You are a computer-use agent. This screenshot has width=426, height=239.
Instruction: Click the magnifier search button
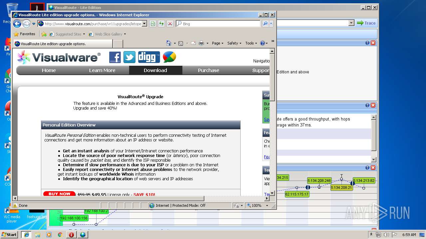(x=265, y=24)
